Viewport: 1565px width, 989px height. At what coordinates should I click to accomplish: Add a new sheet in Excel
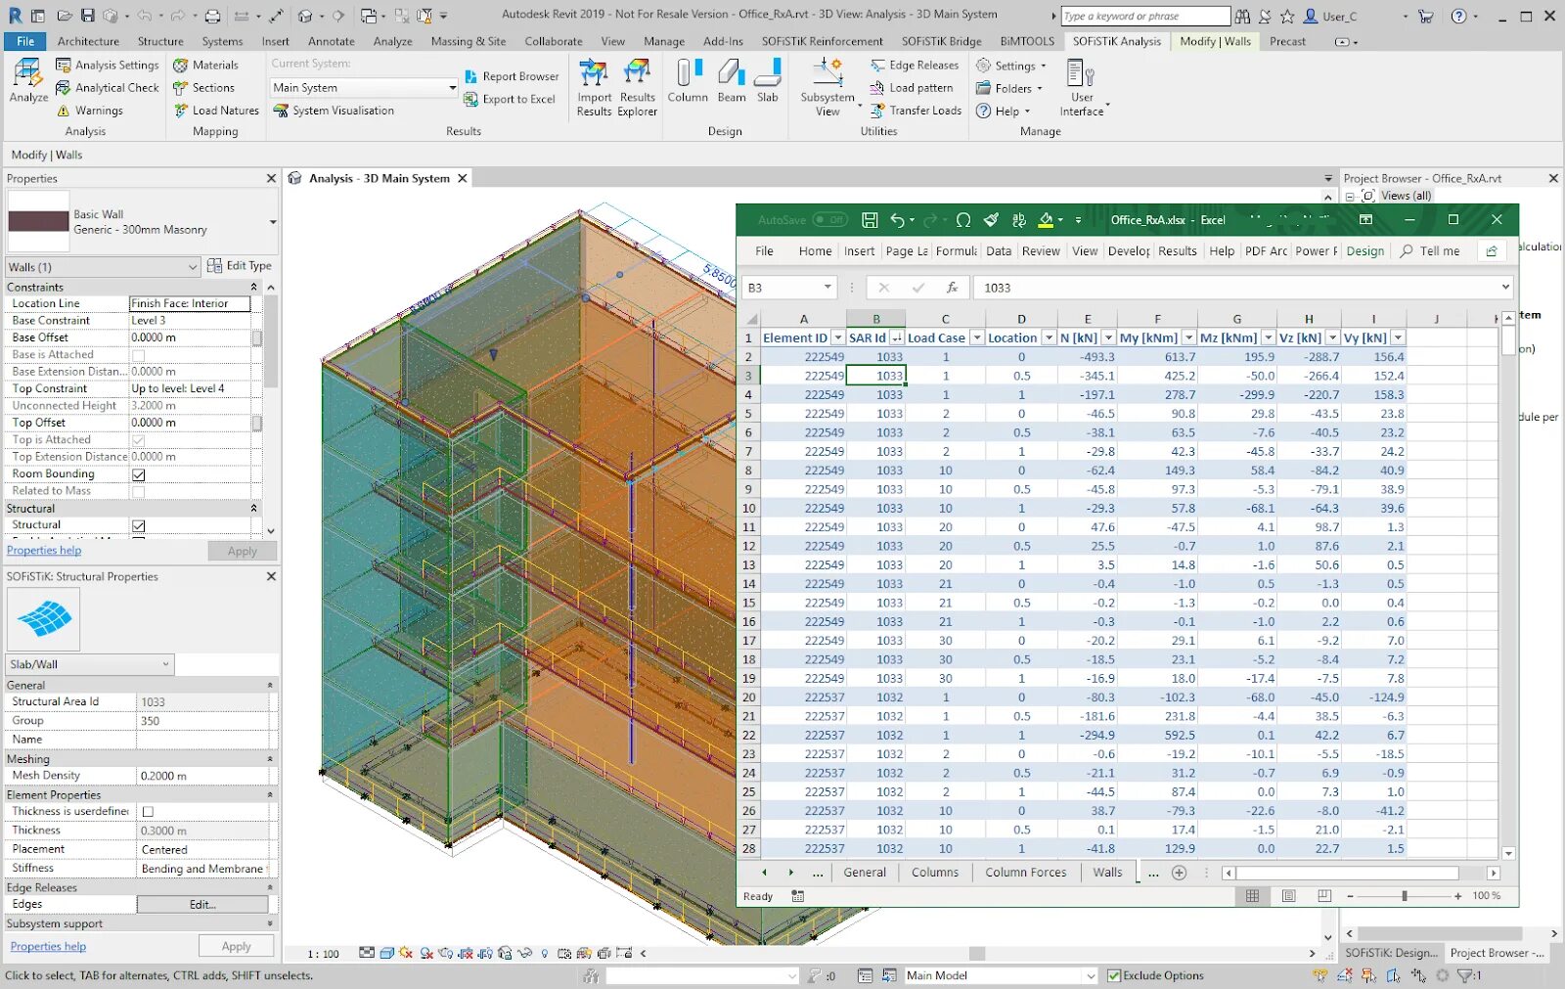click(1179, 873)
